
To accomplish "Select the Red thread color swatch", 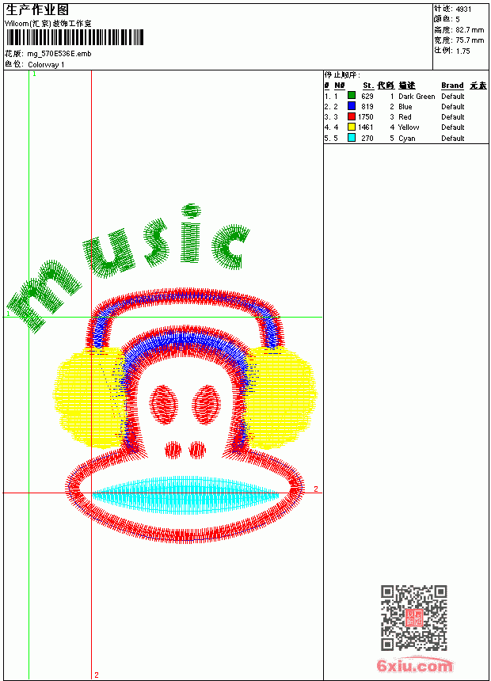I will [x=352, y=116].
